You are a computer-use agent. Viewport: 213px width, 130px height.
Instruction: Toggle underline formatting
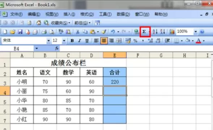click(x=87, y=40)
